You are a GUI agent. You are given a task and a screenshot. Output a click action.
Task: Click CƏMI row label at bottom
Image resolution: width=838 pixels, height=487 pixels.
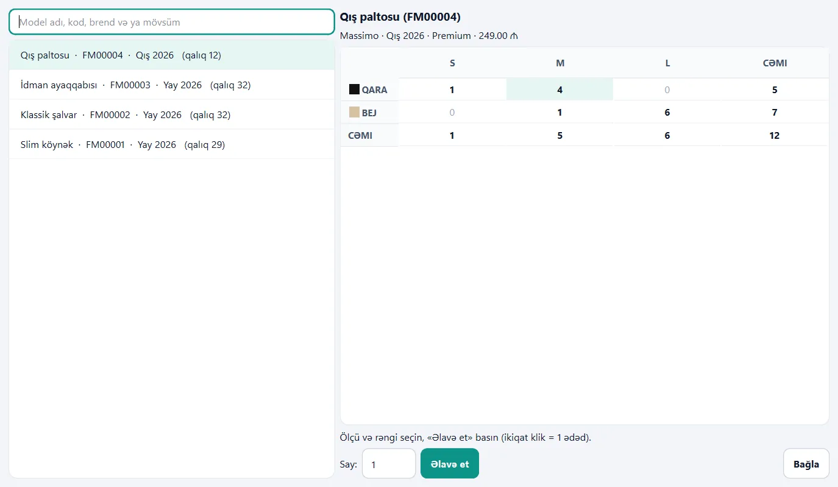(369, 135)
